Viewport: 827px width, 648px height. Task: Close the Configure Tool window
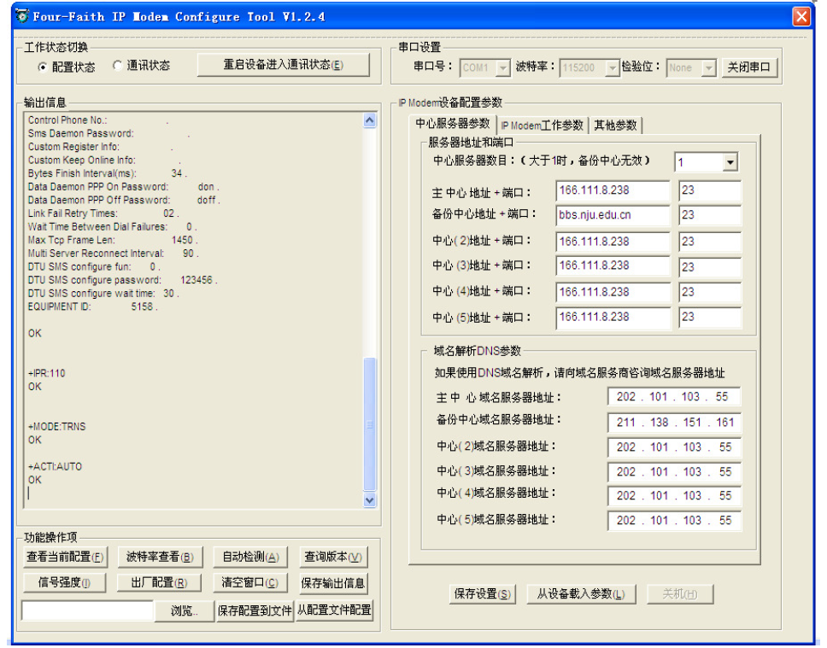[x=801, y=16]
